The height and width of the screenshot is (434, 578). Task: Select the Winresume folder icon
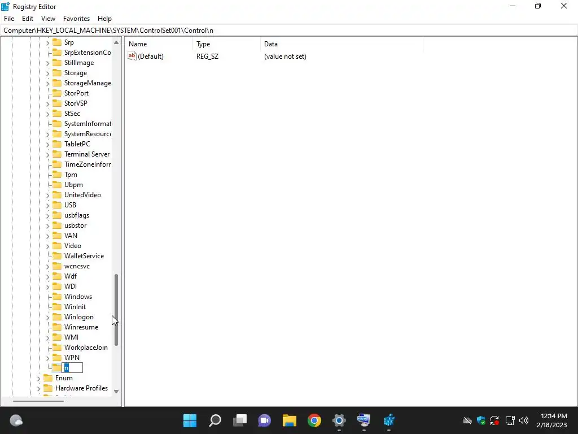click(57, 327)
